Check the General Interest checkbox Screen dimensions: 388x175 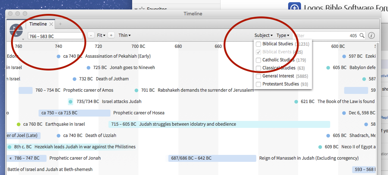[x=258, y=76]
